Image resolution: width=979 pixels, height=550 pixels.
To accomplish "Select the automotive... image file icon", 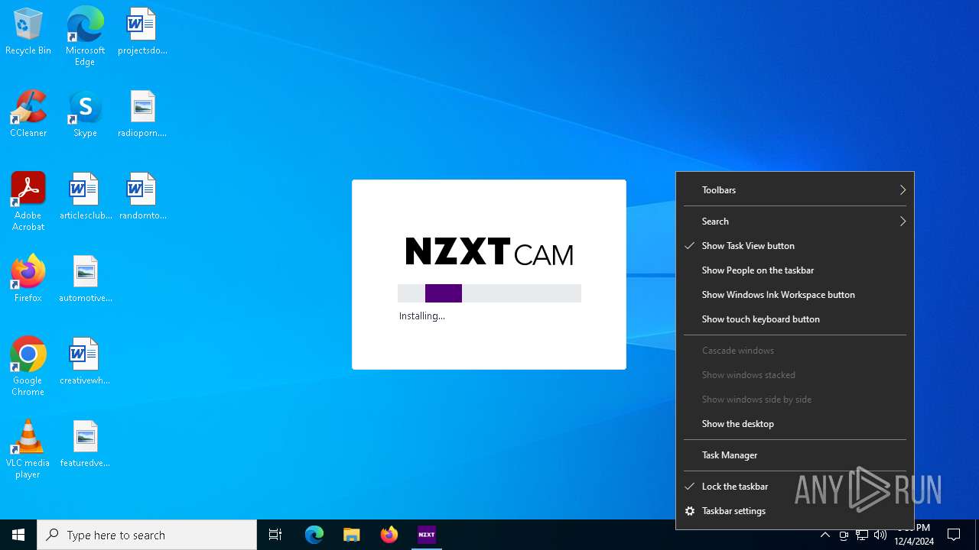I will (85, 280).
